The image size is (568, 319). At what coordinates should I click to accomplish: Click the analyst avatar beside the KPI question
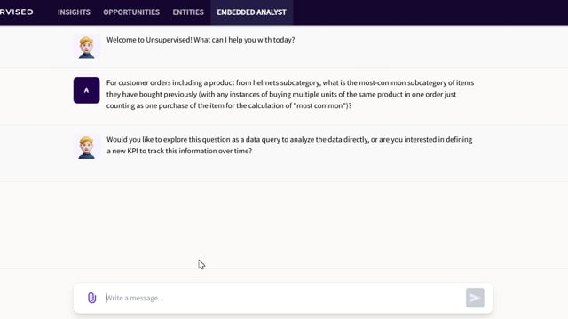[87, 147]
